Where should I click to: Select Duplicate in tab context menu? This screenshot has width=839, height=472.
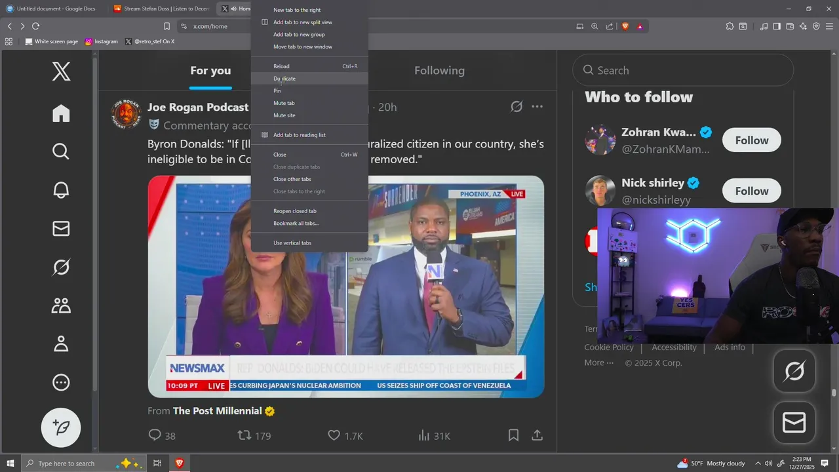[309, 79]
